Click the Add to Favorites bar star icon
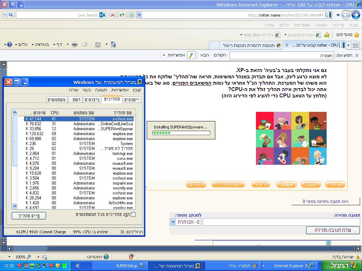Image resolution: width=362 pixels, height=271 pixels. [327, 35]
